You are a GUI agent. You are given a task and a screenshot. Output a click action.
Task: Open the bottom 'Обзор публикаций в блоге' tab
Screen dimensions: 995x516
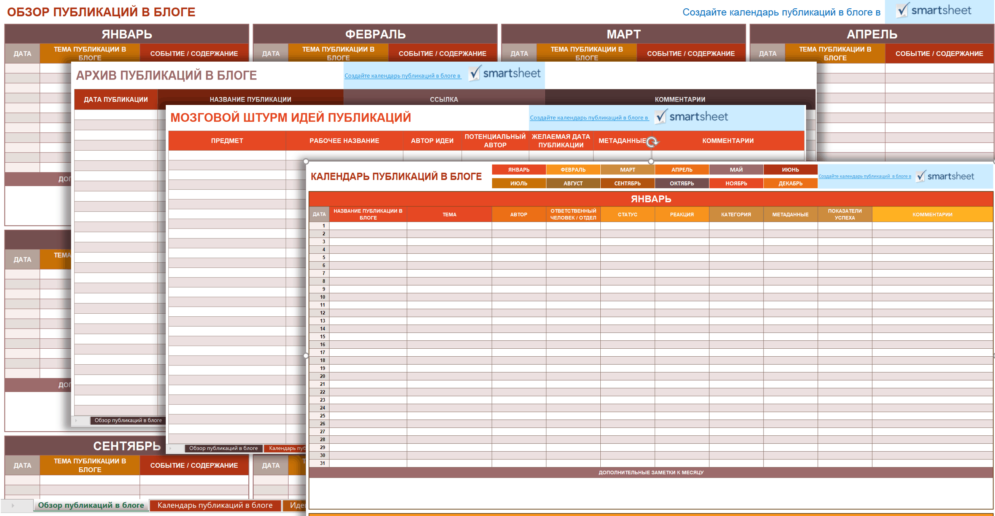coord(91,505)
